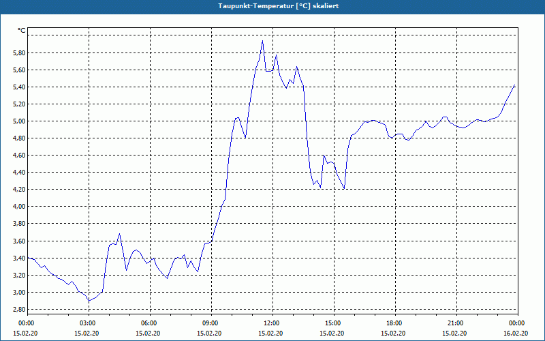Select the 3,60 y-axis value
This screenshot has height=341, width=545.
[x=19, y=241]
